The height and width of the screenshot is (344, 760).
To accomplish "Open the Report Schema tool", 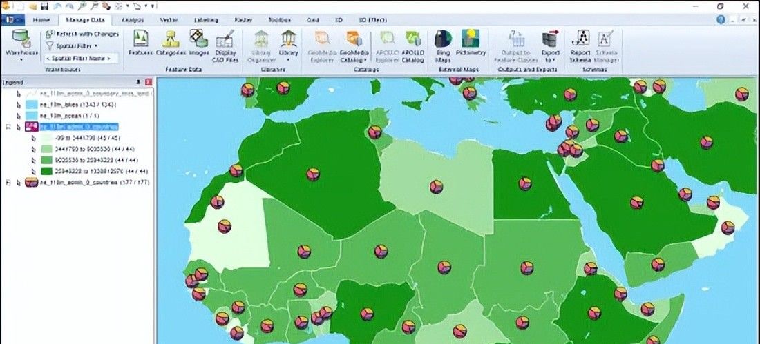I will [x=580, y=44].
